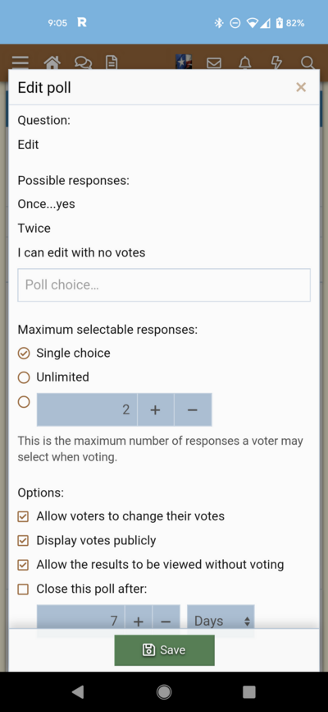Screen dimensions: 328x712
Task: Open the lightning bolt what's new icon
Action: click(x=276, y=62)
